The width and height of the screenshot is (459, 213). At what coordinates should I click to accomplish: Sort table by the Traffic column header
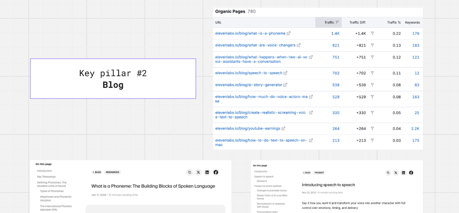coord(329,22)
